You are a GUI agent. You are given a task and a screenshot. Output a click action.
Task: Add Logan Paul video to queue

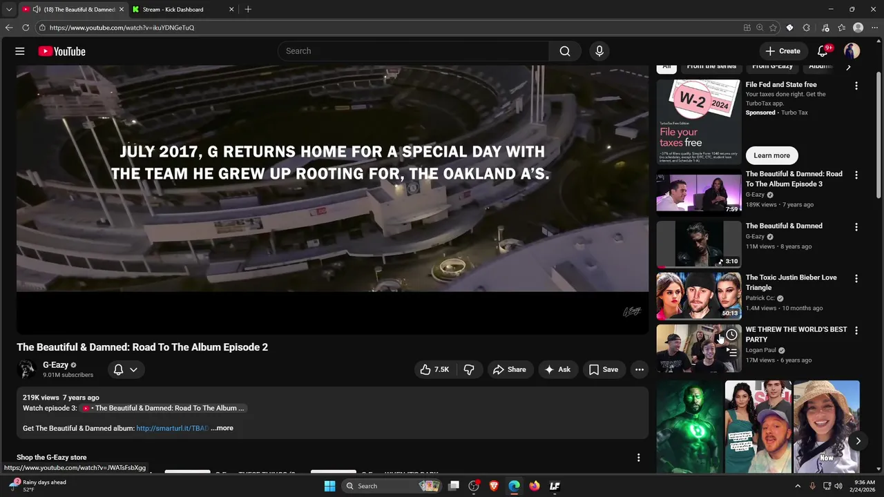click(731, 352)
